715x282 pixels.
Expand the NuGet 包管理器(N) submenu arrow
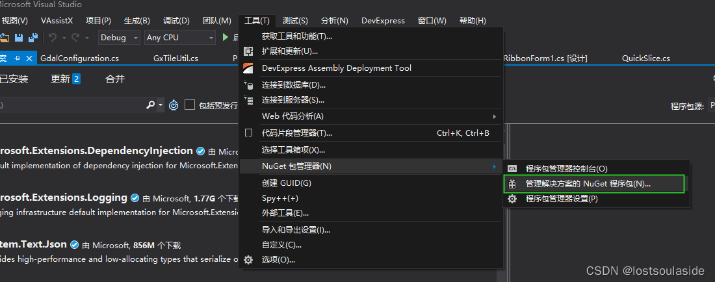pos(495,166)
